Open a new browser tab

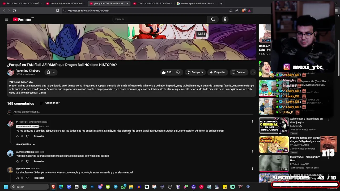click(x=221, y=3)
